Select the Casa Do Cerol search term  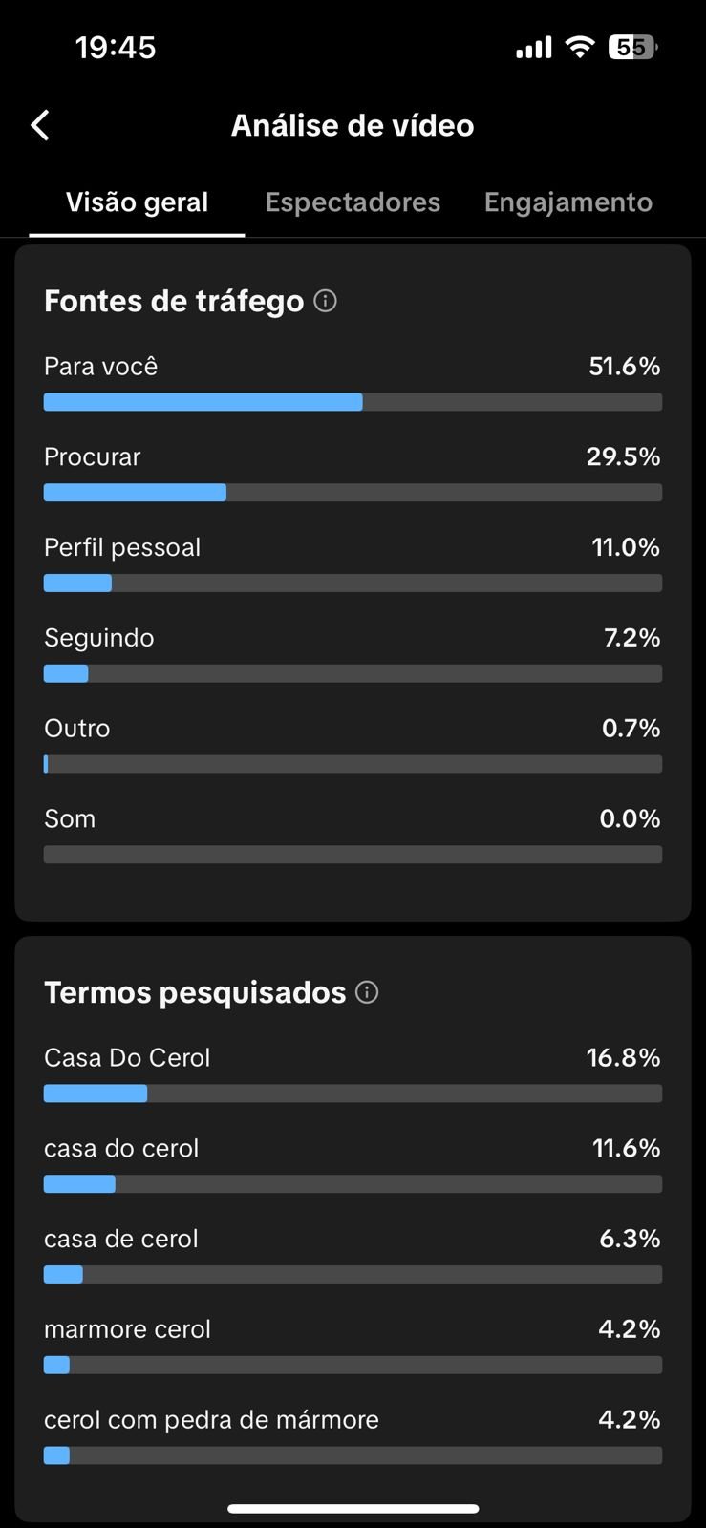pos(127,1058)
